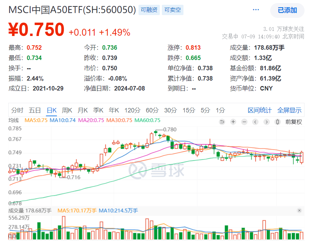Select the 15分 tab
The width and height of the screenshot is (310, 241).
189,110
